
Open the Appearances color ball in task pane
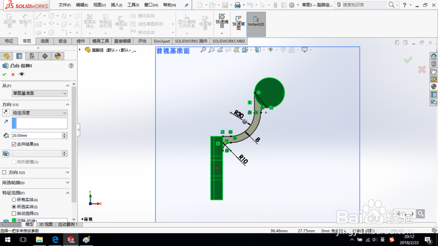click(x=434, y=87)
